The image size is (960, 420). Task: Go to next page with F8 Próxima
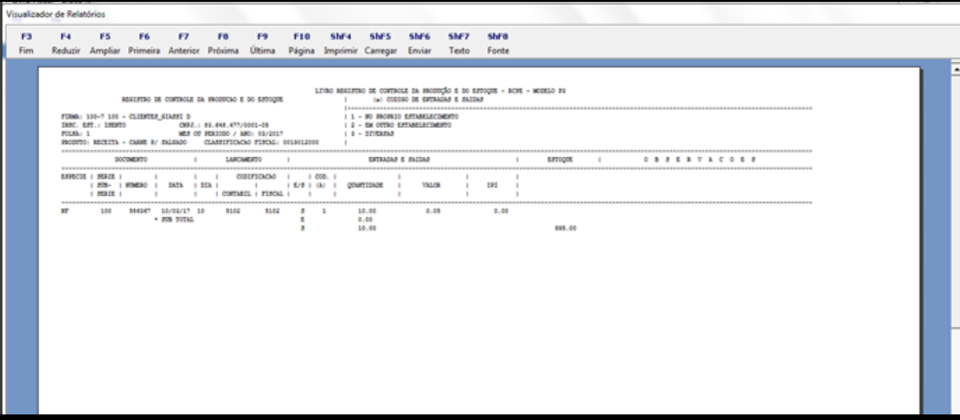[x=223, y=43]
